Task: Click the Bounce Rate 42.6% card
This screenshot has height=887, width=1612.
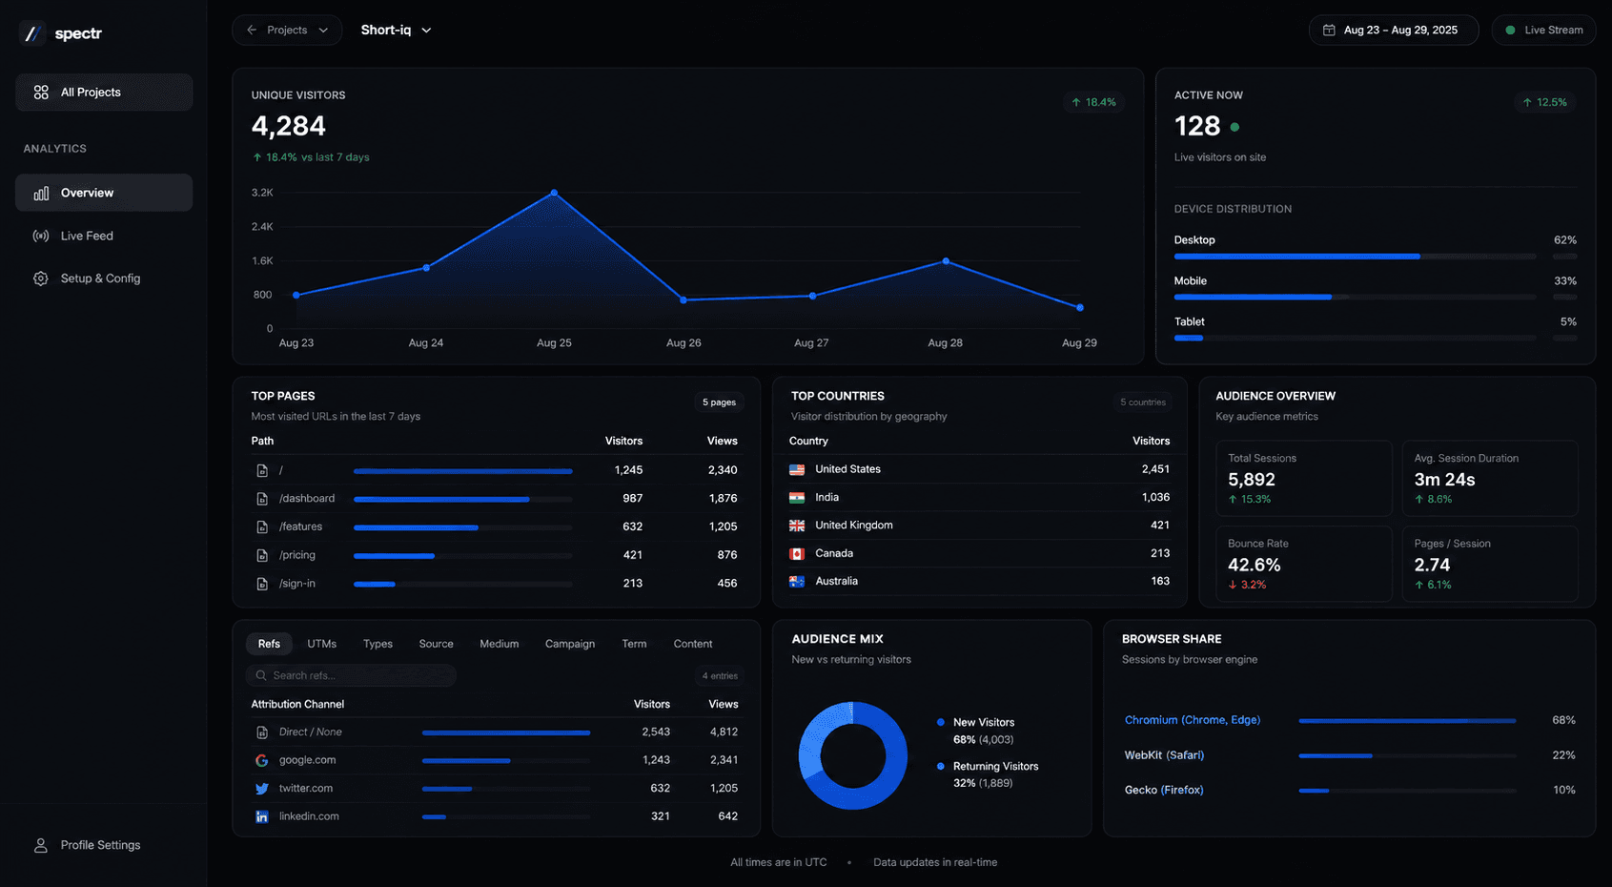Action: [x=1304, y=564]
